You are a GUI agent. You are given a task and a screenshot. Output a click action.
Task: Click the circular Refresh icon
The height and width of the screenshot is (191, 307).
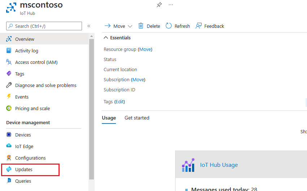pyautogui.click(x=169, y=26)
